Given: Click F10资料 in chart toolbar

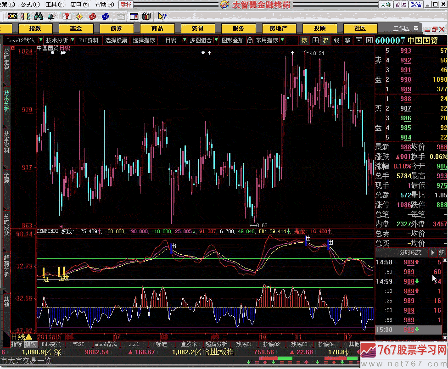Looking at the screenshot, I should pos(89,40).
